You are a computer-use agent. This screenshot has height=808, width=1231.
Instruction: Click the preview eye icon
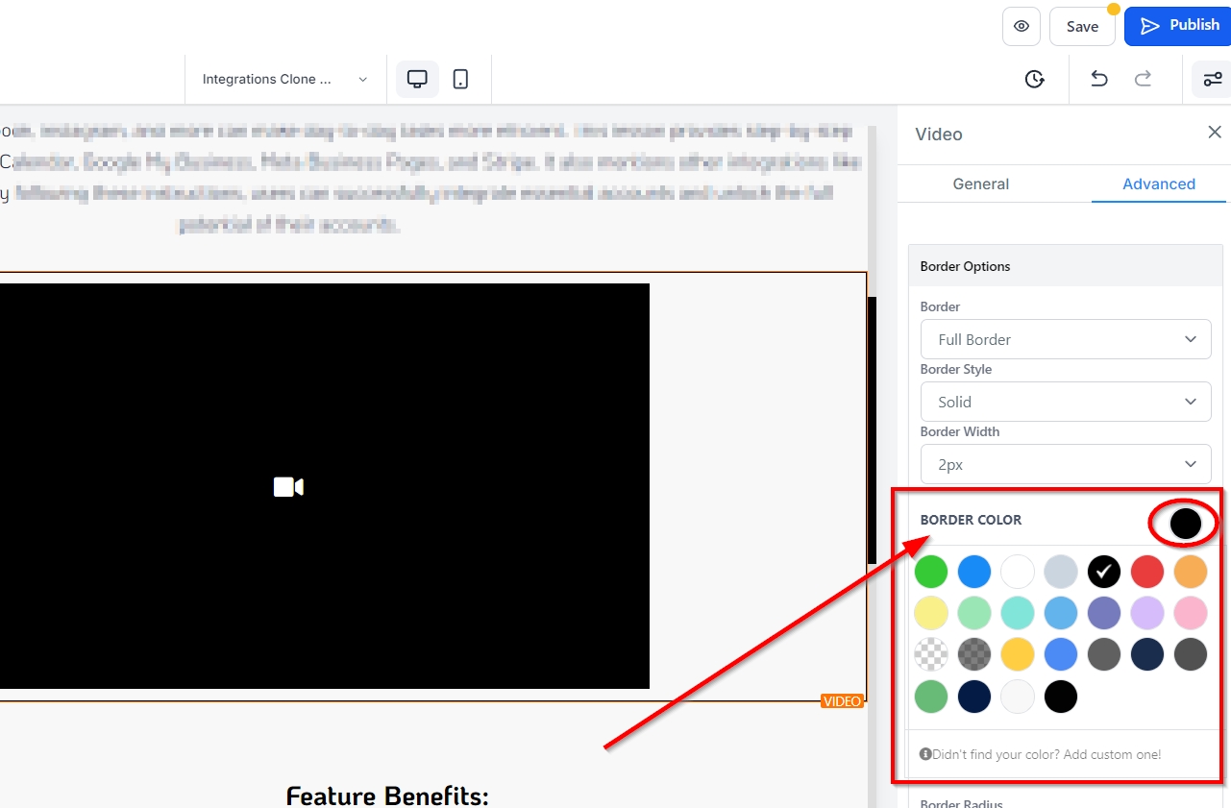click(x=1021, y=26)
